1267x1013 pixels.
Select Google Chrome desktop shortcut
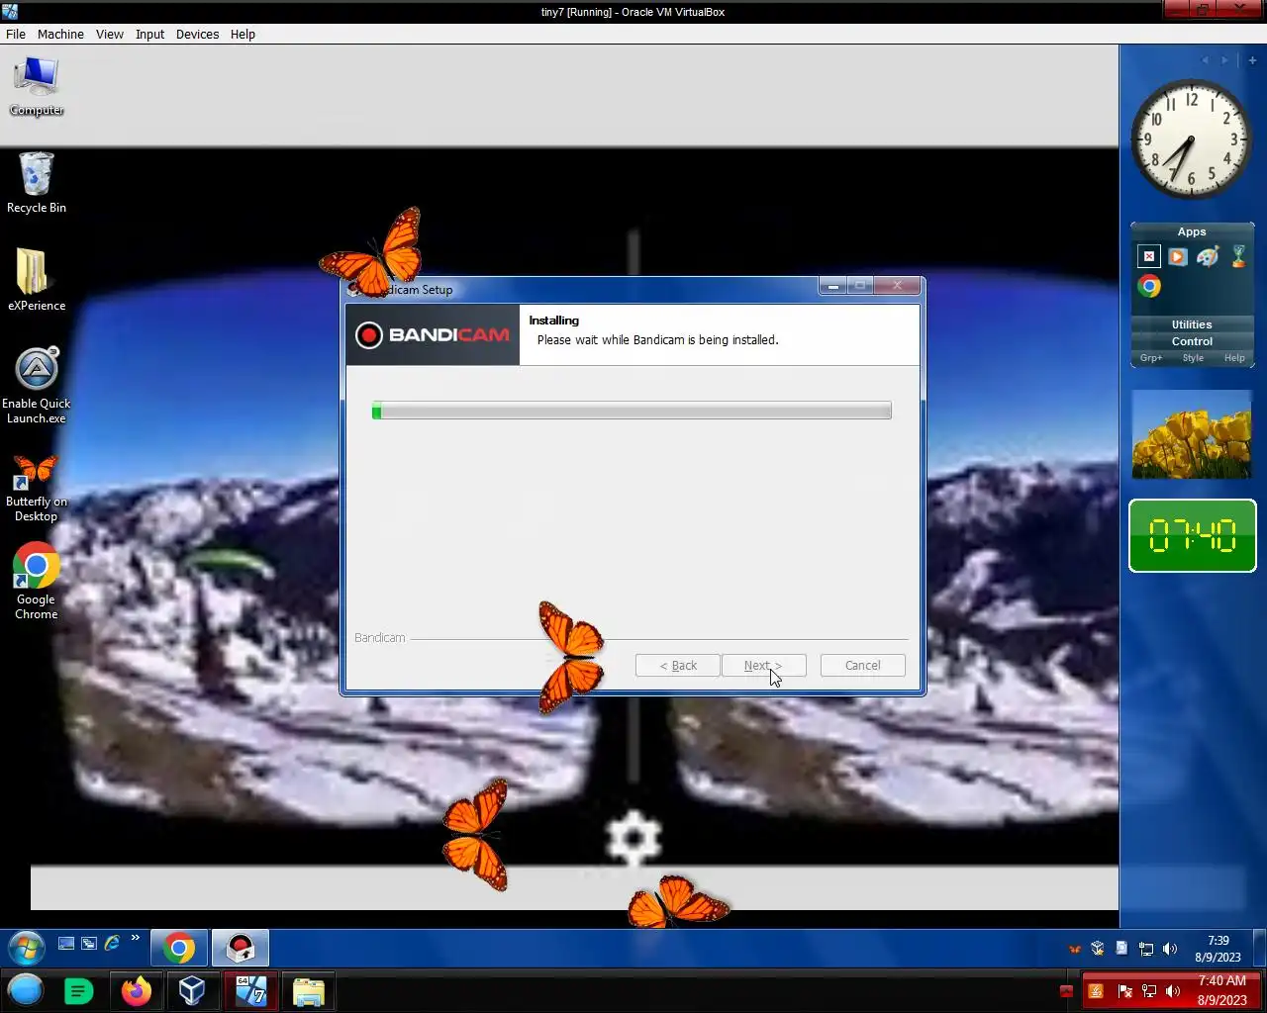click(x=37, y=582)
